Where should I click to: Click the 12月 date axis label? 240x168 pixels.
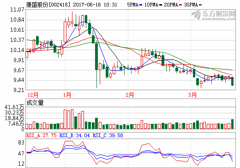33,95
